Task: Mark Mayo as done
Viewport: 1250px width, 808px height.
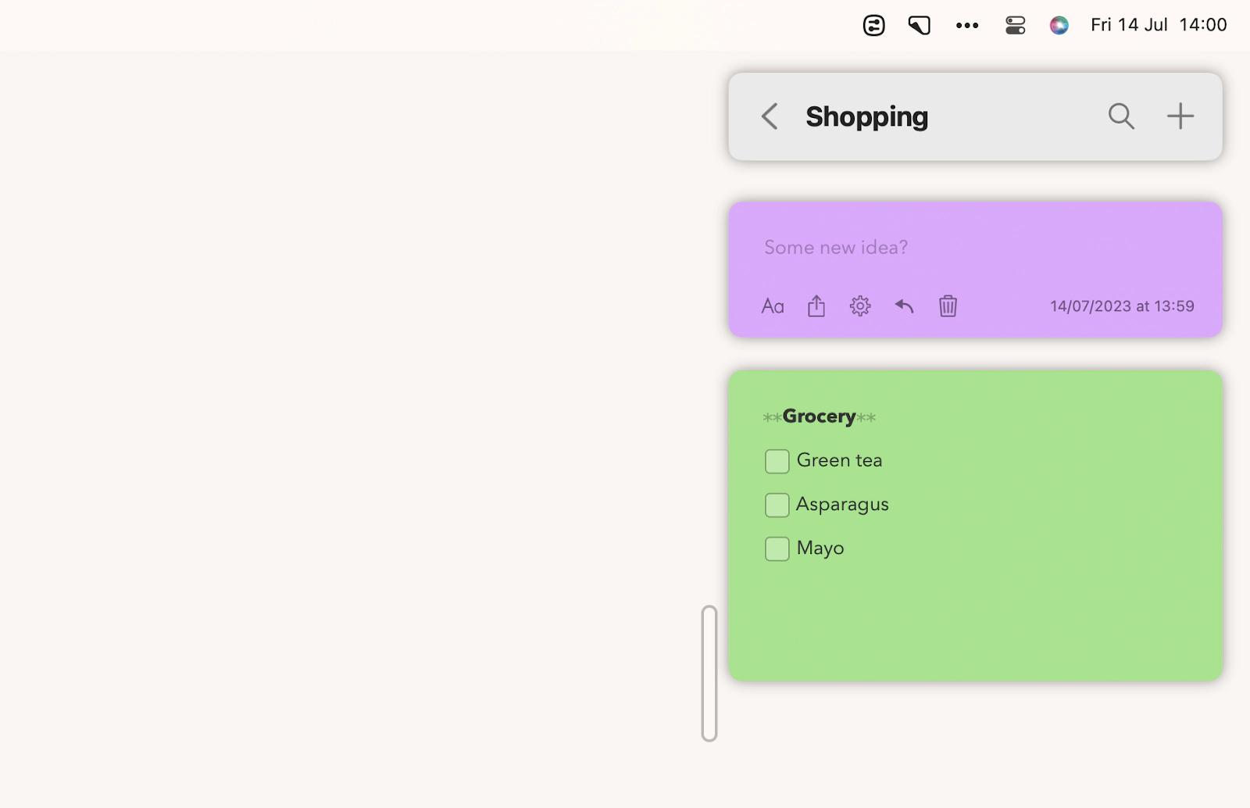Action: pyautogui.click(x=777, y=549)
